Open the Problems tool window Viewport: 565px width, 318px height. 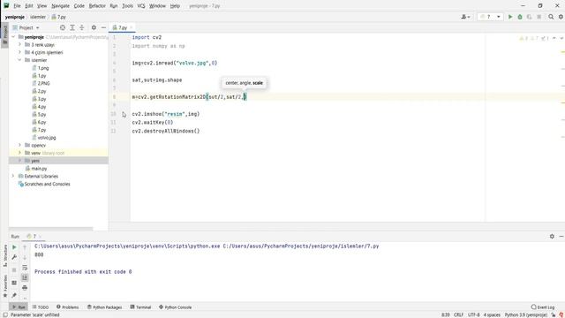click(68, 307)
